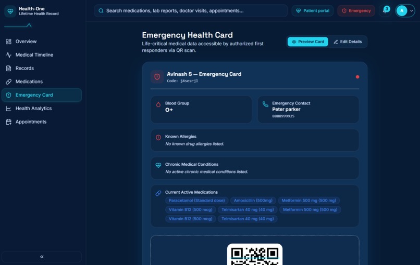Open Health Analytics page

pyautogui.click(x=42, y=109)
